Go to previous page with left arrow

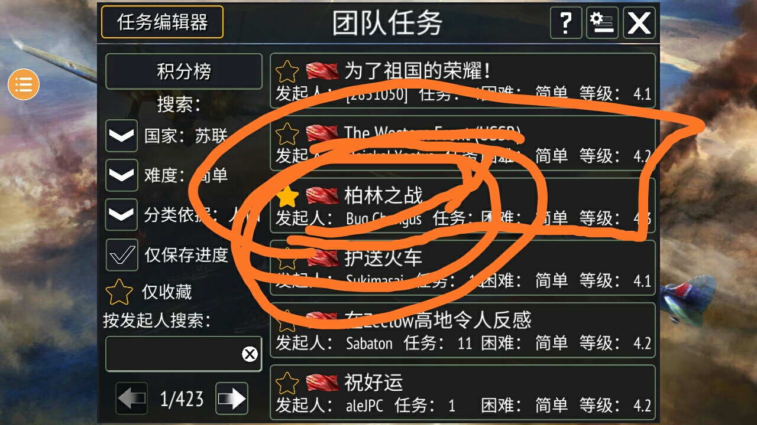coord(131,399)
